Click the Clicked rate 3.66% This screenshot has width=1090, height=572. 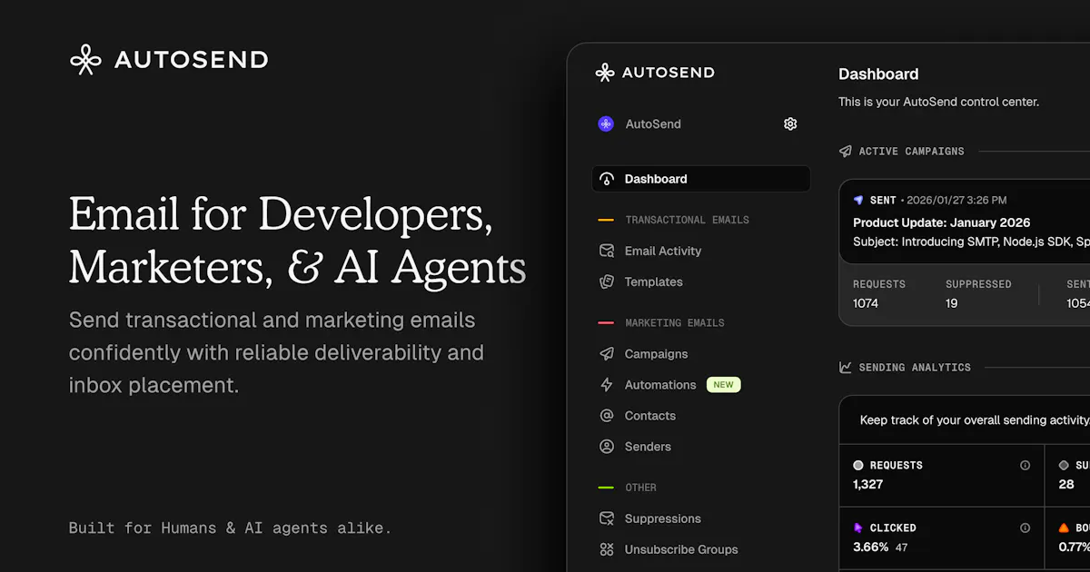[871, 547]
